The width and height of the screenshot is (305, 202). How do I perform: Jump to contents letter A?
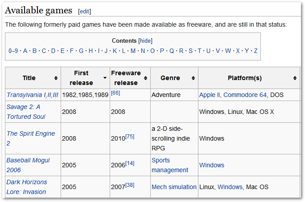25,51
